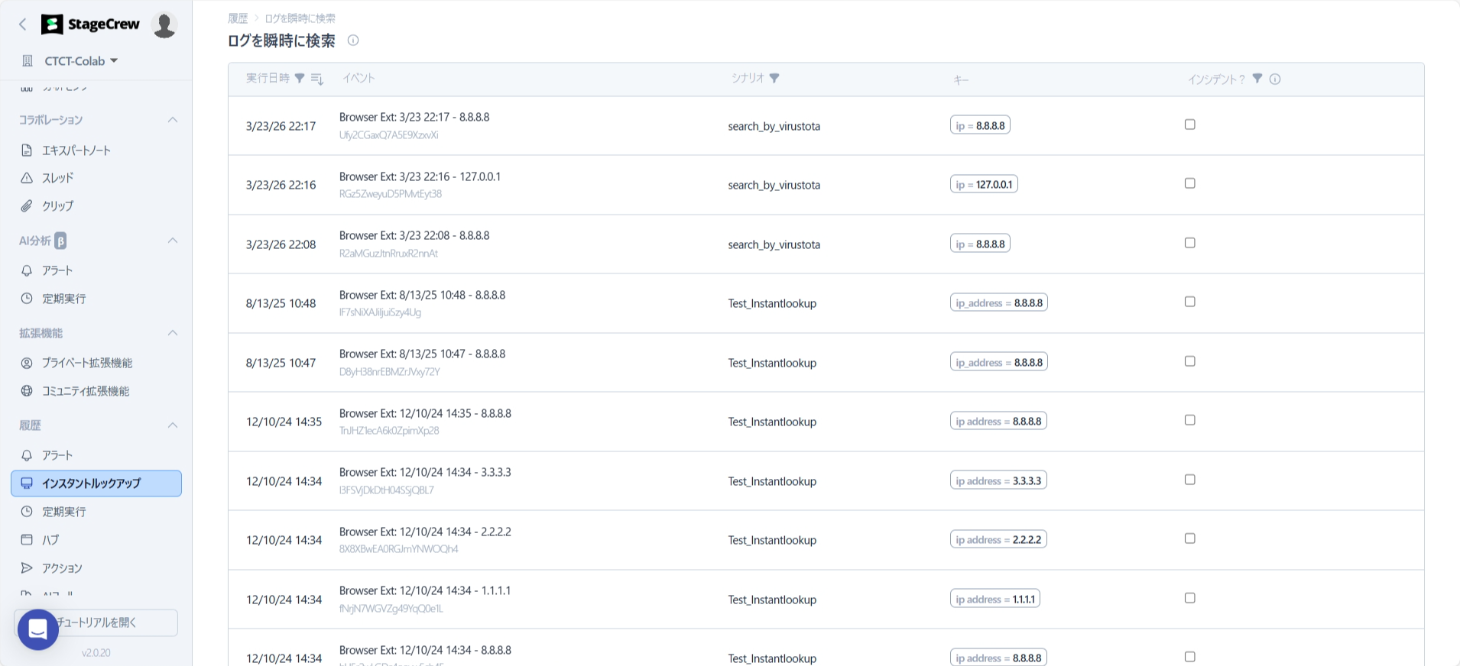The width and height of the screenshot is (1460, 666).
Task: Open the 12/10/24 14:34 3.3.3.3 event row
Action: point(425,473)
